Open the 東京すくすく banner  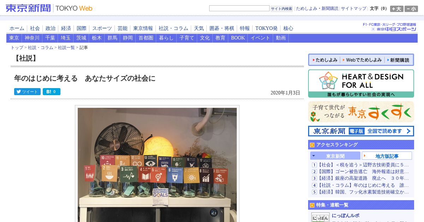pos(361,112)
